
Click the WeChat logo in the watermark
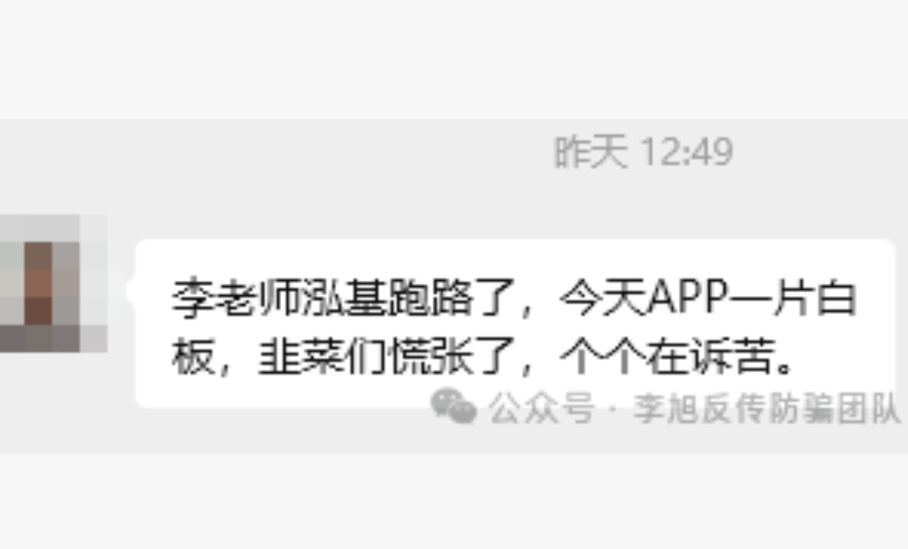454,406
